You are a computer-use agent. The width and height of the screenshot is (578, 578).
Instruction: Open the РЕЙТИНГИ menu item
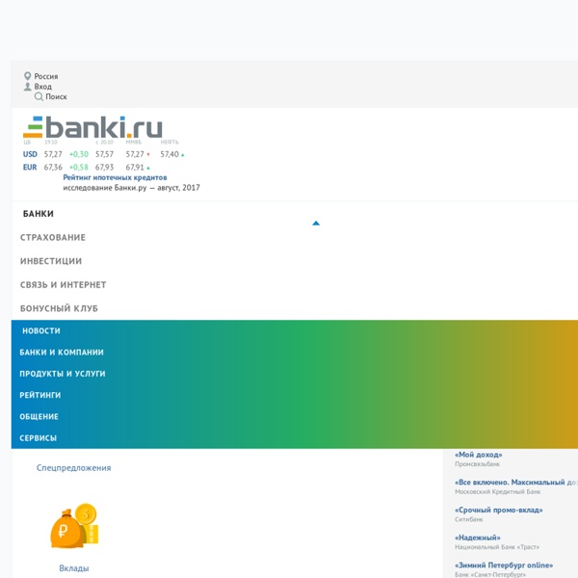click(40, 395)
